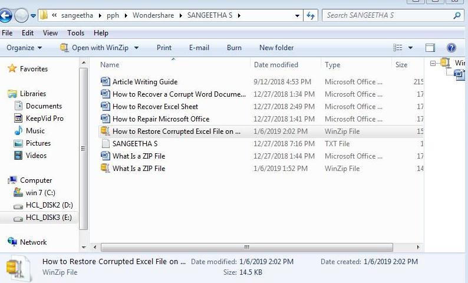Click the E-mail toolbar button
The image size is (468, 283).
tap(199, 48)
